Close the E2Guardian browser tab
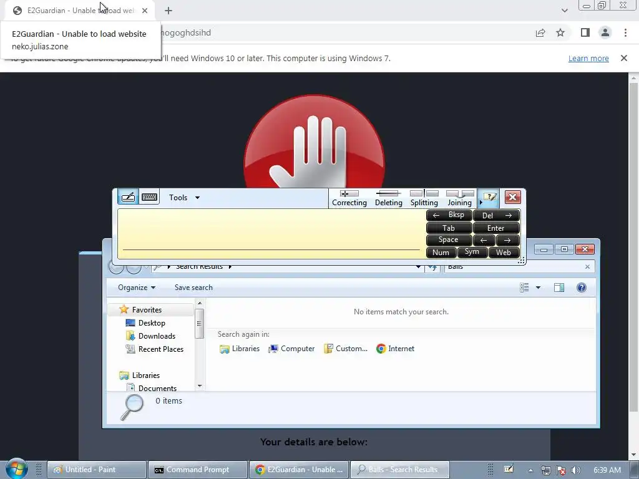 pos(145,11)
